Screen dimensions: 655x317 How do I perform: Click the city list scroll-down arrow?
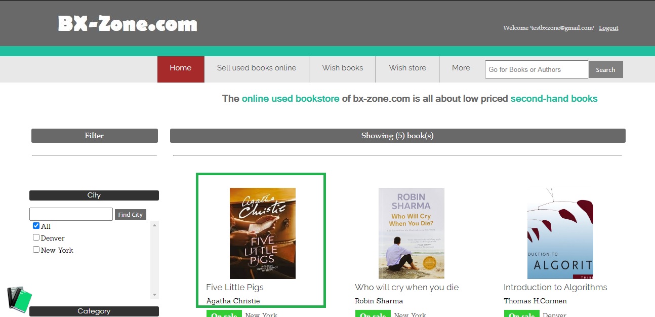tap(155, 295)
